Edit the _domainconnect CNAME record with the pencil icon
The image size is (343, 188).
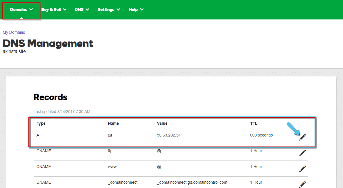pos(303,184)
